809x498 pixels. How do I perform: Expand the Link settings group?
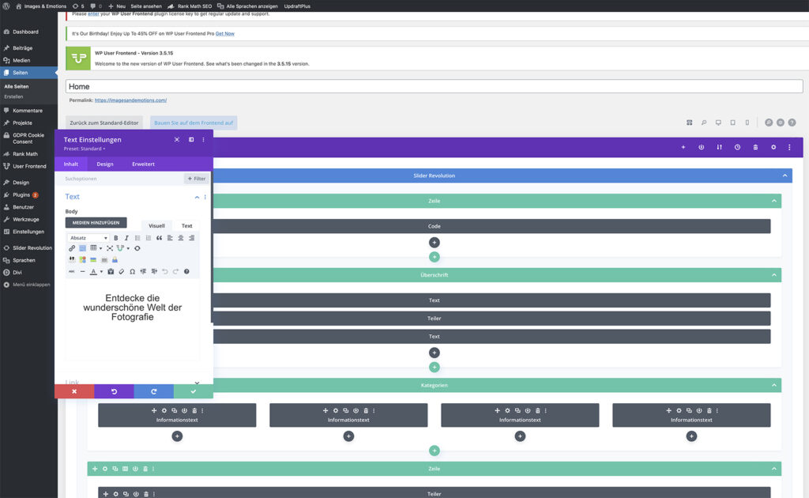pos(197,383)
